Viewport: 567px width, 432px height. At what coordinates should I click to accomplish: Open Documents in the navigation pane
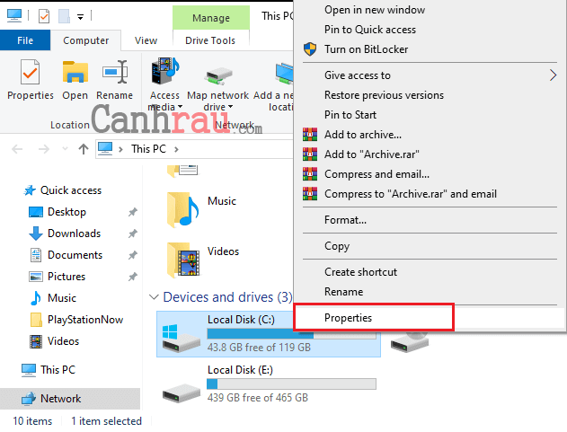(75, 255)
